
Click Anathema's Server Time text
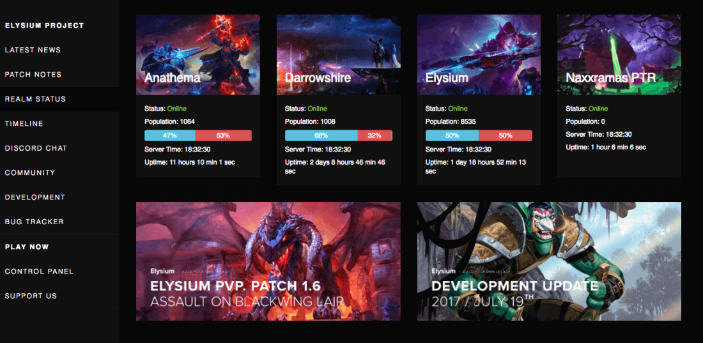point(178,149)
